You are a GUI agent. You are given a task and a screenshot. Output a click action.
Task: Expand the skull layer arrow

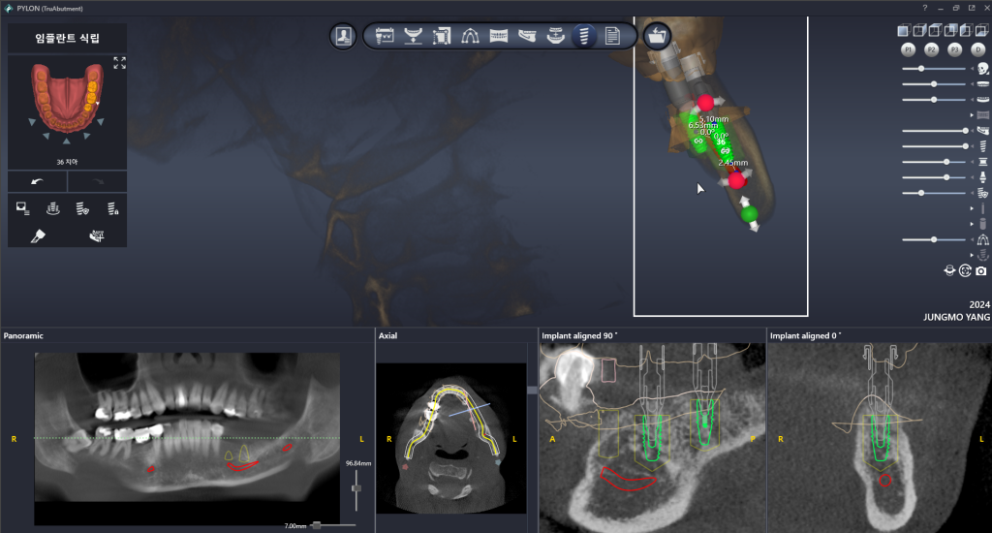[972, 69]
